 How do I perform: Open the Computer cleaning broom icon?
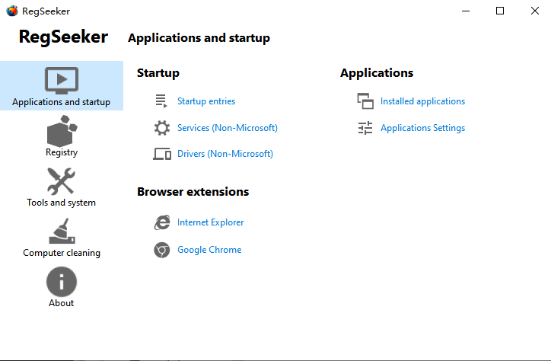pyautogui.click(x=61, y=232)
